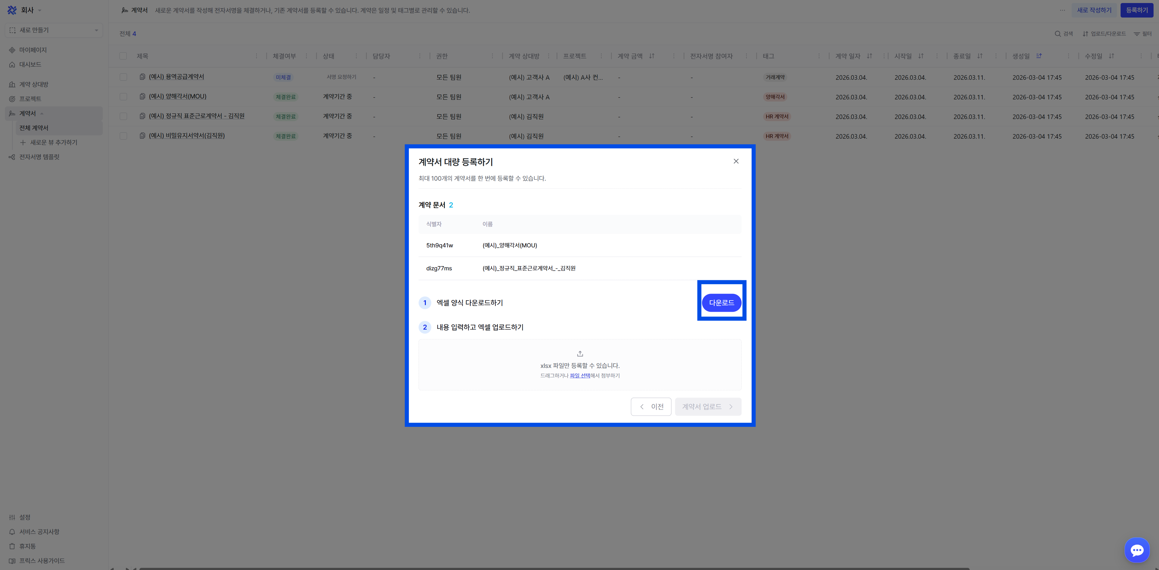Click the chat support bubble icon

pyautogui.click(x=1137, y=549)
